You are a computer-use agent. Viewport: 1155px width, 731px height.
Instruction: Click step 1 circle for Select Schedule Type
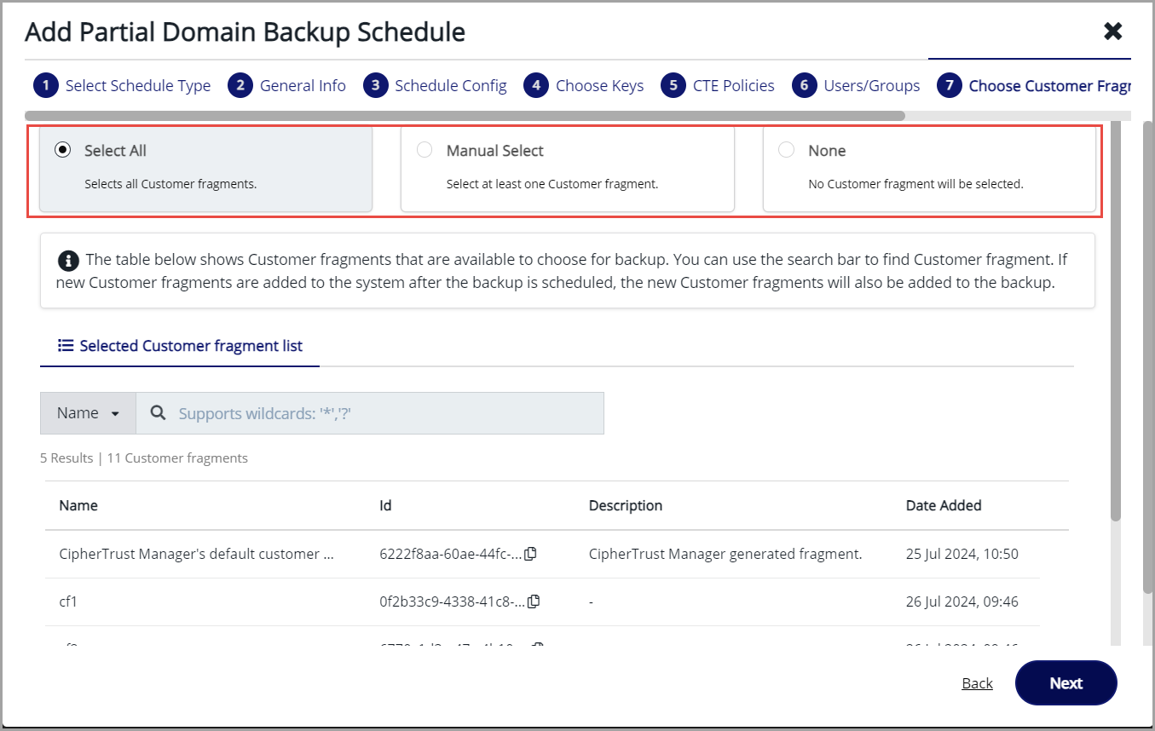(46, 86)
